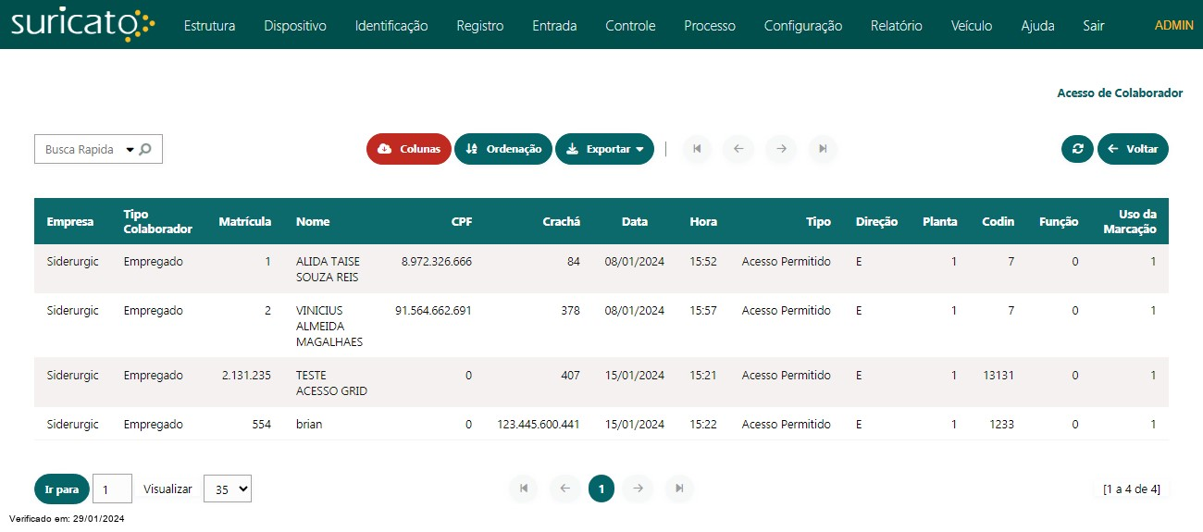Go to first page in top toolbar
The width and height of the screenshot is (1203, 532).
[x=697, y=149]
